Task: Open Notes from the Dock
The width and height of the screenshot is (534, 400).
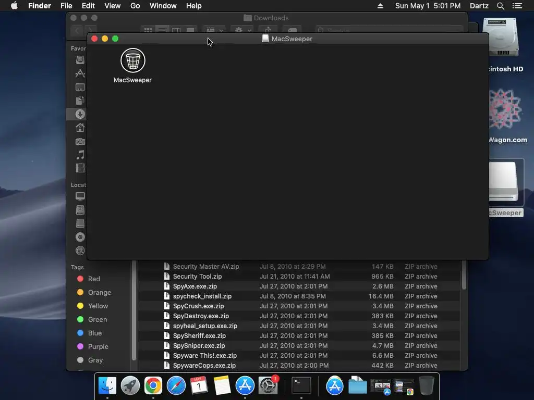Action: point(222,386)
